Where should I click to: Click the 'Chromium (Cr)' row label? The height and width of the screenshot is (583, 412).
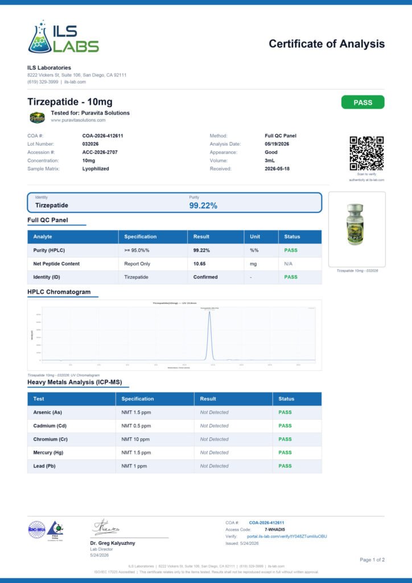click(x=51, y=439)
